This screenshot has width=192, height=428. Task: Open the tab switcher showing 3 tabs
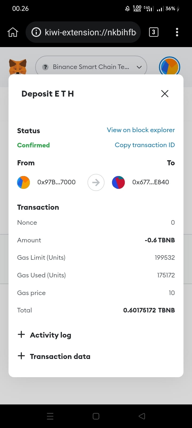153,32
